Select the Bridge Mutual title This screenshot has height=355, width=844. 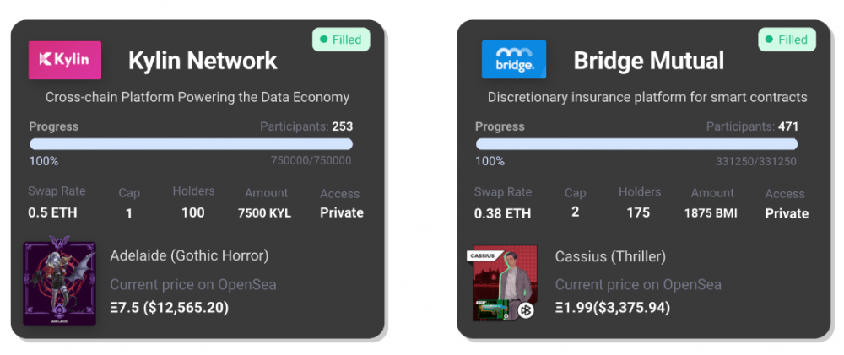point(648,61)
